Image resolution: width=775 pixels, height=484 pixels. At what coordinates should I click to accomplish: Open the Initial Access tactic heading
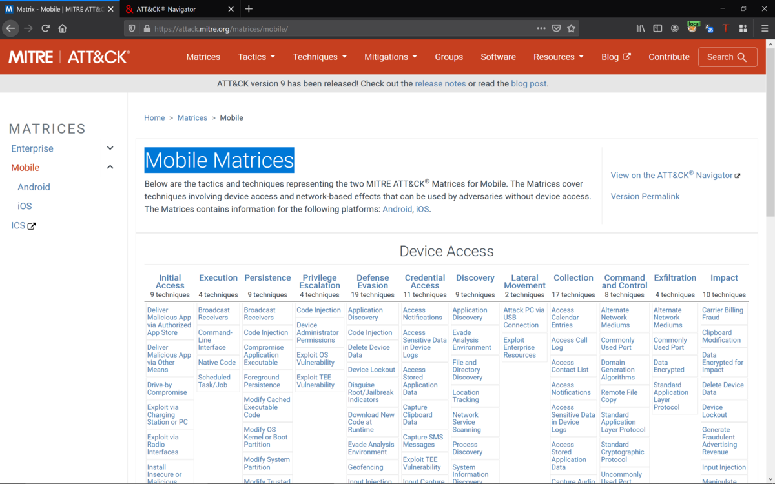coord(170,281)
